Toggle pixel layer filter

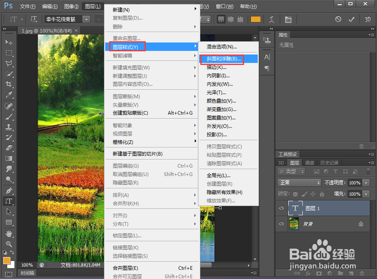[316, 171]
